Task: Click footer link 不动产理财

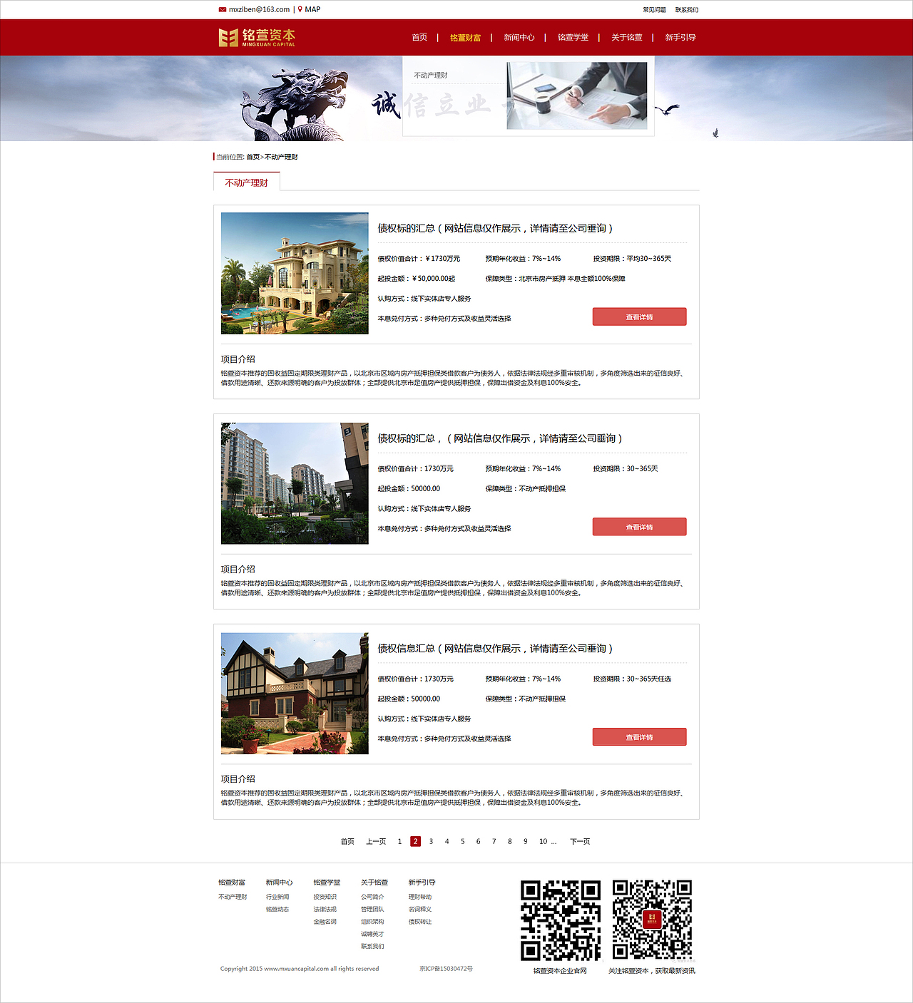Action: [x=233, y=897]
